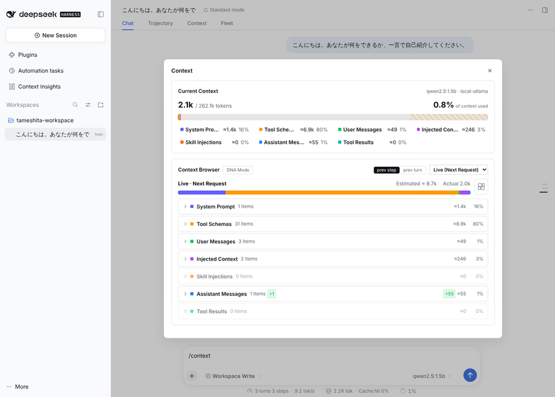This screenshot has height=397, width=555.
Task: Switch to the Fleet tab
Action: 227,23
